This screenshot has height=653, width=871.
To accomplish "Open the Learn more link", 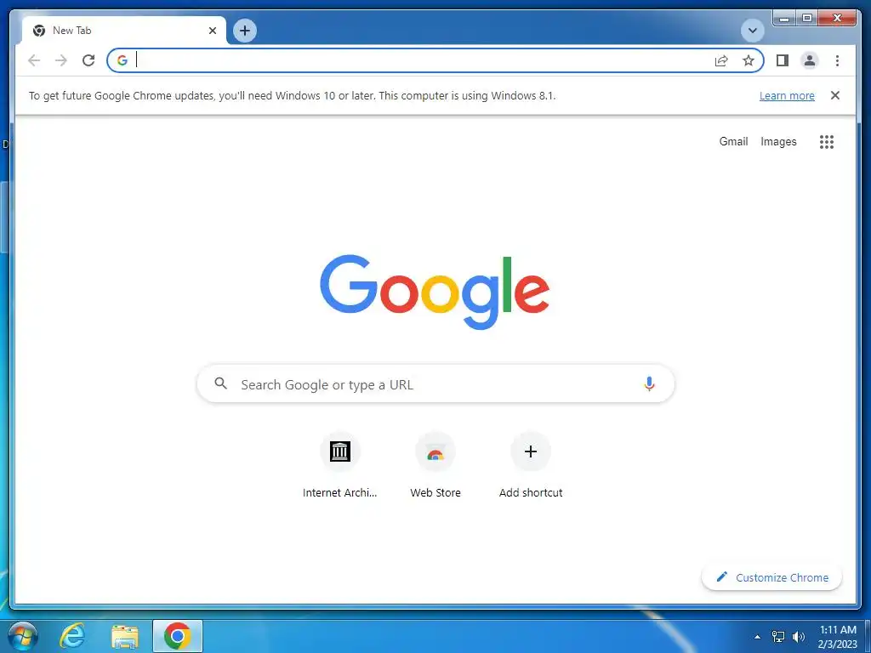I will click(x=787, y=95).
